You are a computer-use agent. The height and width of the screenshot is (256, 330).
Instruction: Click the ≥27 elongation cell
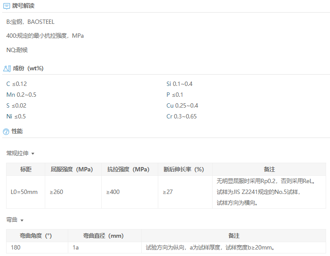click(x=185, y=192)
